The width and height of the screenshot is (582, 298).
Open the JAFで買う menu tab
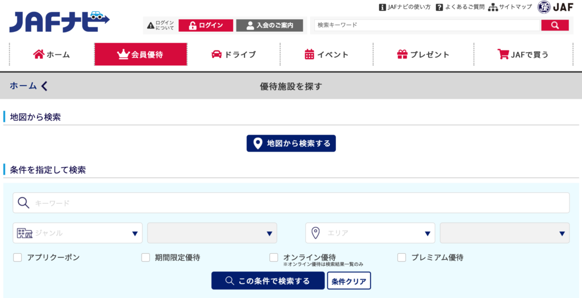click(x=523, y=54)
